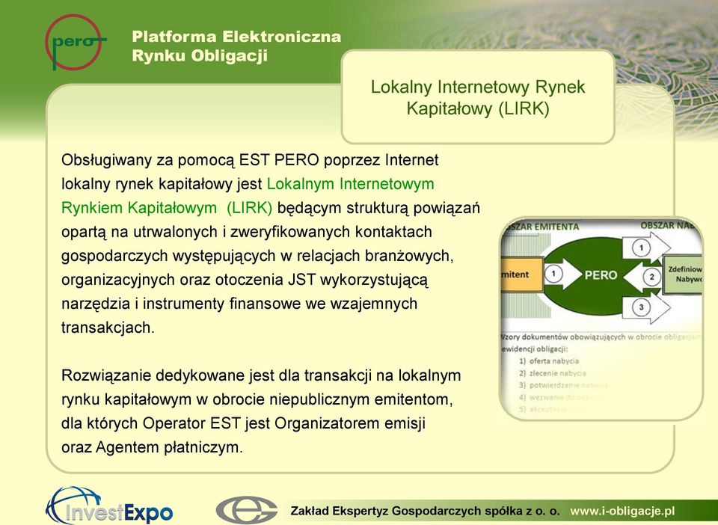Click the green text Lokalnym Internetowym
This screenshot has height=525, width=718.
tap(350, 184)
